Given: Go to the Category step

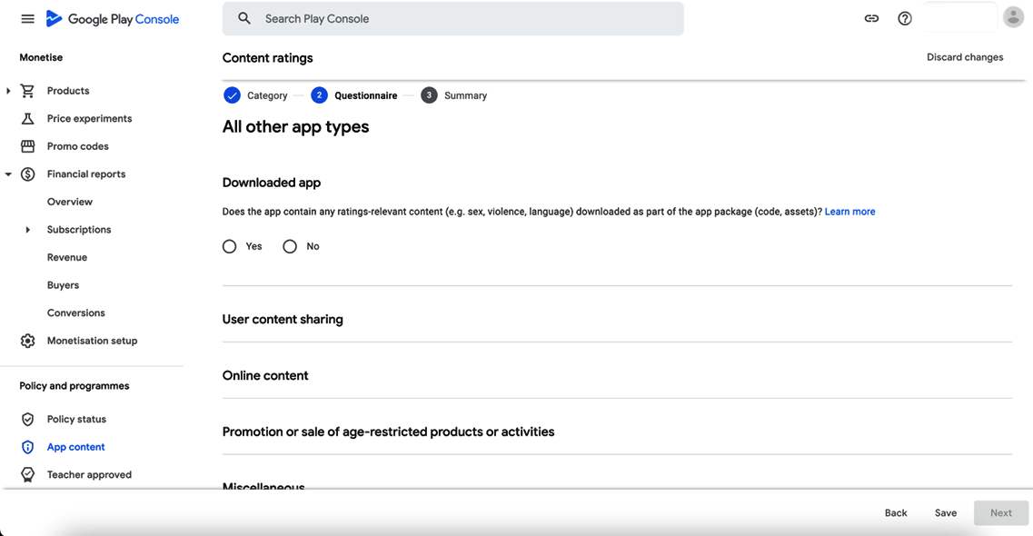Looking at the screenshot, I should point(255,95).
